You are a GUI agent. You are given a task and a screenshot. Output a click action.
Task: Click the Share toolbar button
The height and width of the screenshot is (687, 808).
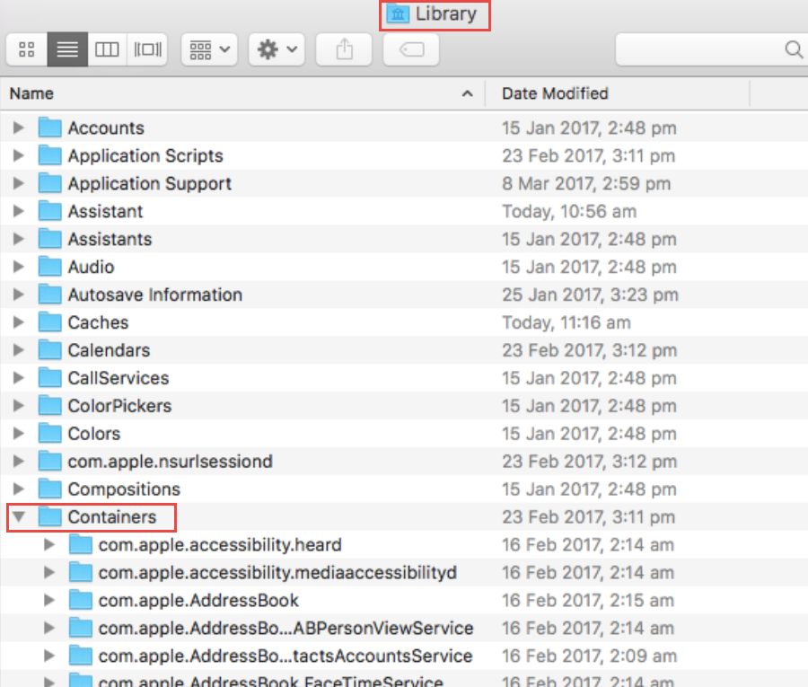coord(344,49)
